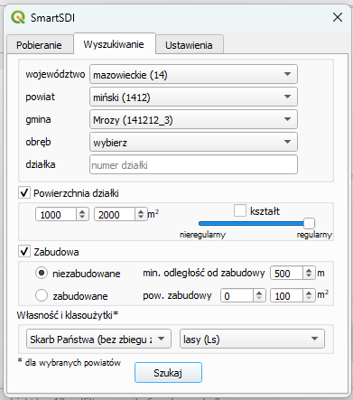Screen dimensions: 353x400
Task: Enable the kształt checkbox
Action: point(240,210)
